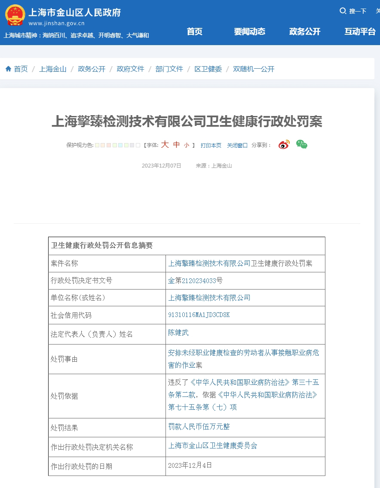380x488 pixels.
Task: Click the 处罚结果 label cell
Action: point(107,428)
